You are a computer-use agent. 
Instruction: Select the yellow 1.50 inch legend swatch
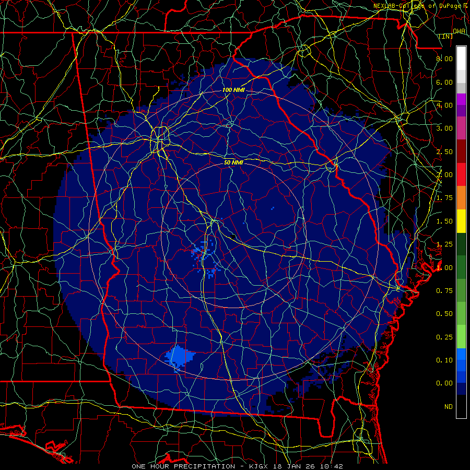tap(461, 221)
